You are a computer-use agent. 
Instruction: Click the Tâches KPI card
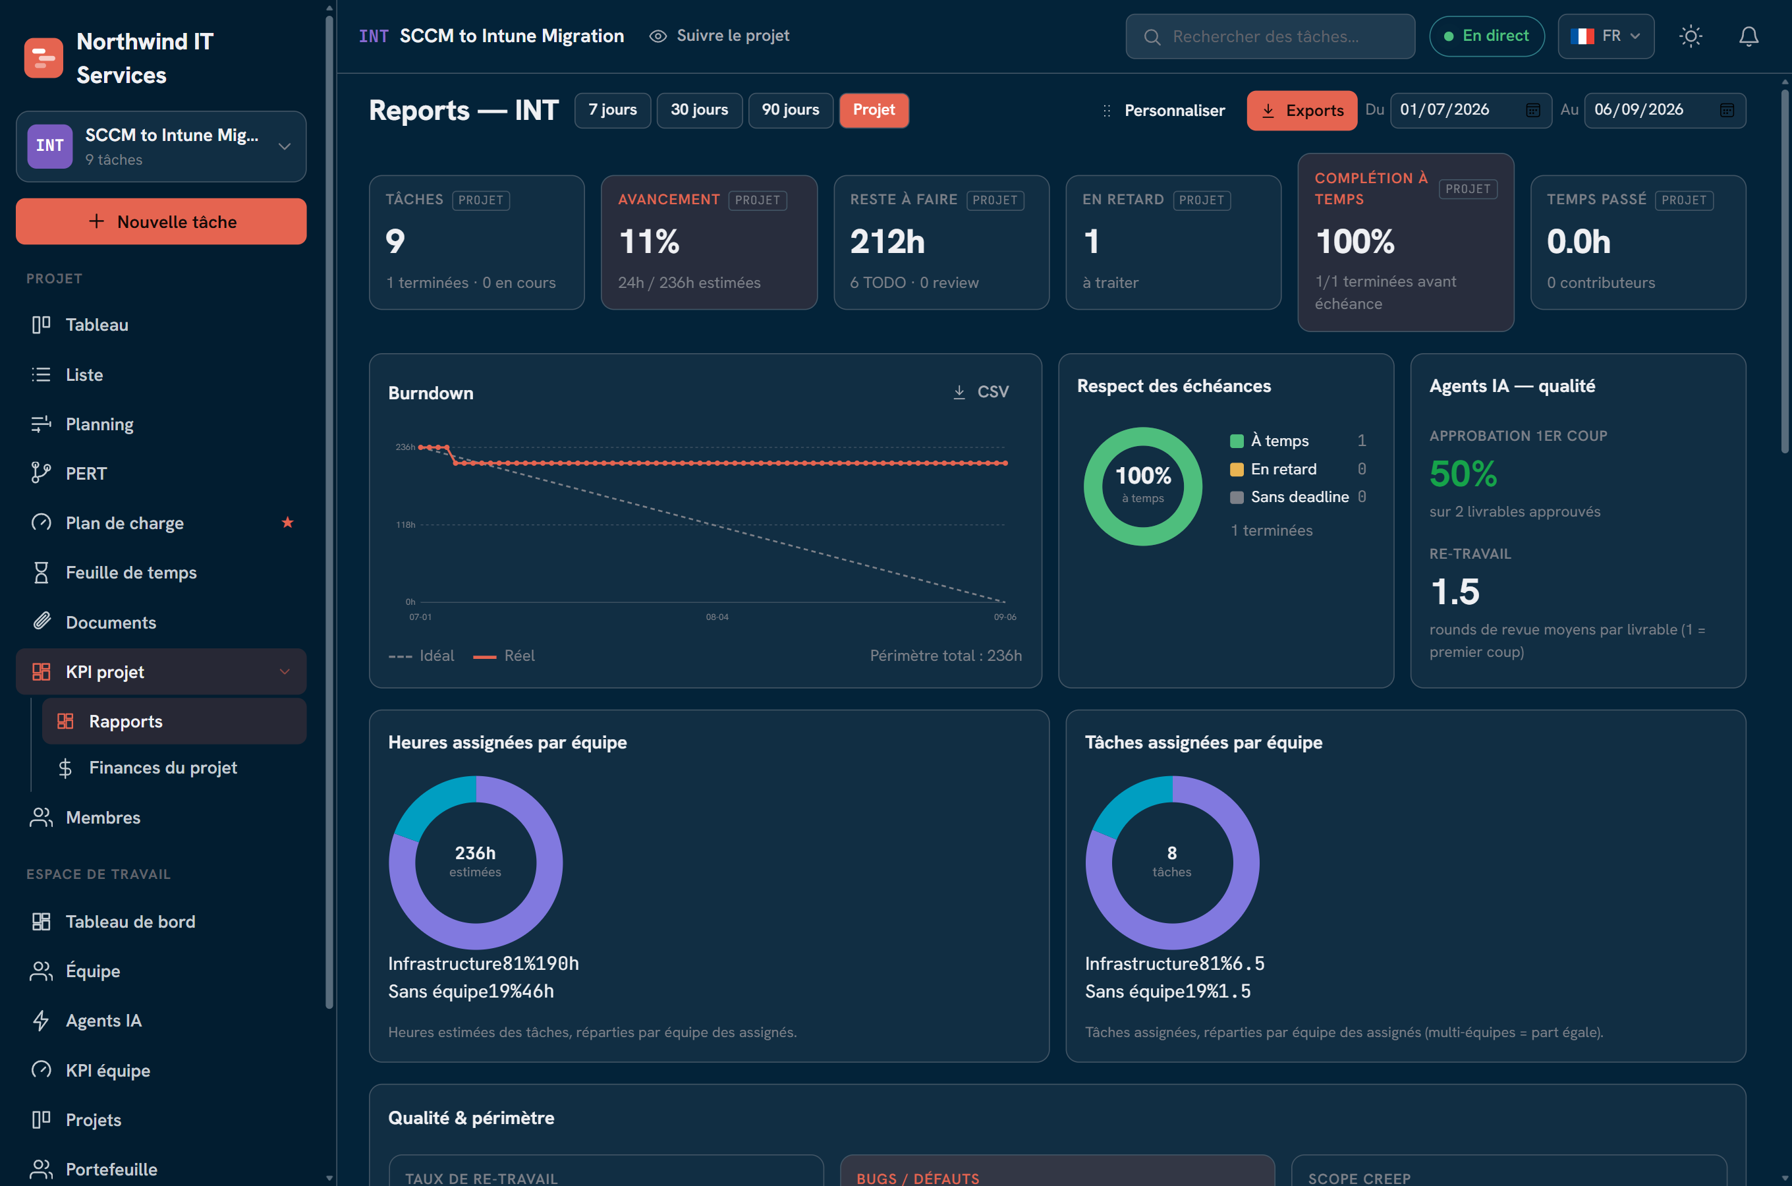(x=476, y=242)
